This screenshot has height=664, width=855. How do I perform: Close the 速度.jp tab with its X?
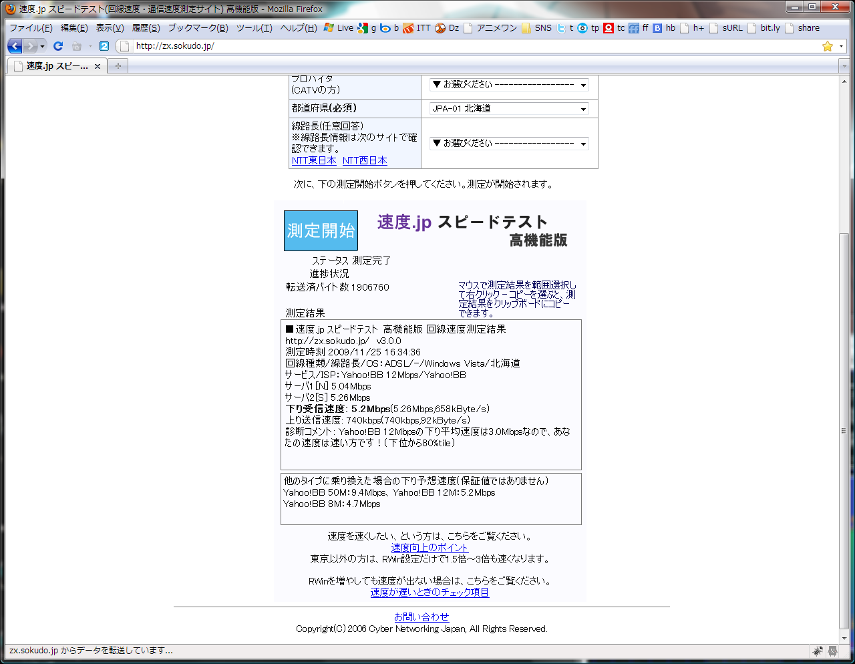click(x=98, y=66)
